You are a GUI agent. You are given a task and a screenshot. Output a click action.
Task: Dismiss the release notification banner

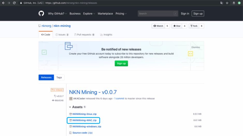[x=196, y=47]
